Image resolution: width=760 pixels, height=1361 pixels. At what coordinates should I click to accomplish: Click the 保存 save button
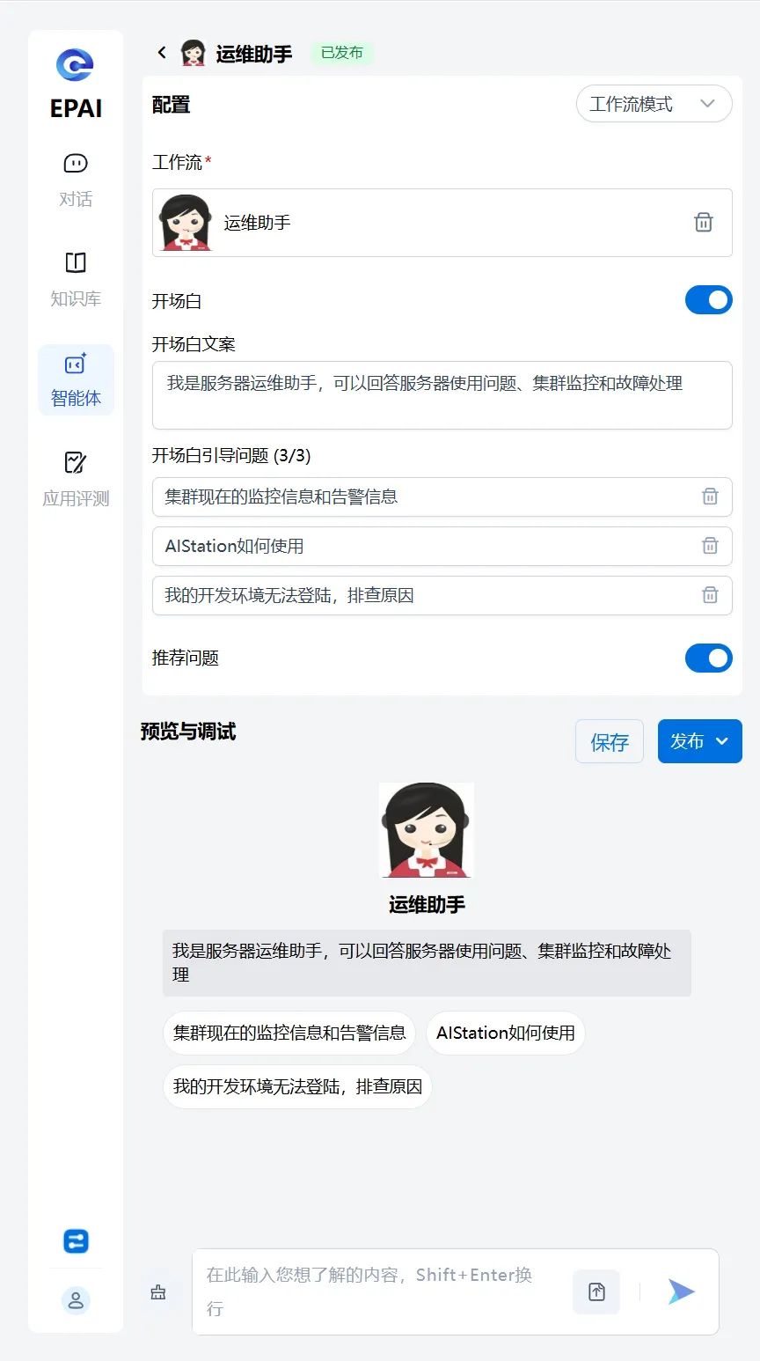coord(610,742)
